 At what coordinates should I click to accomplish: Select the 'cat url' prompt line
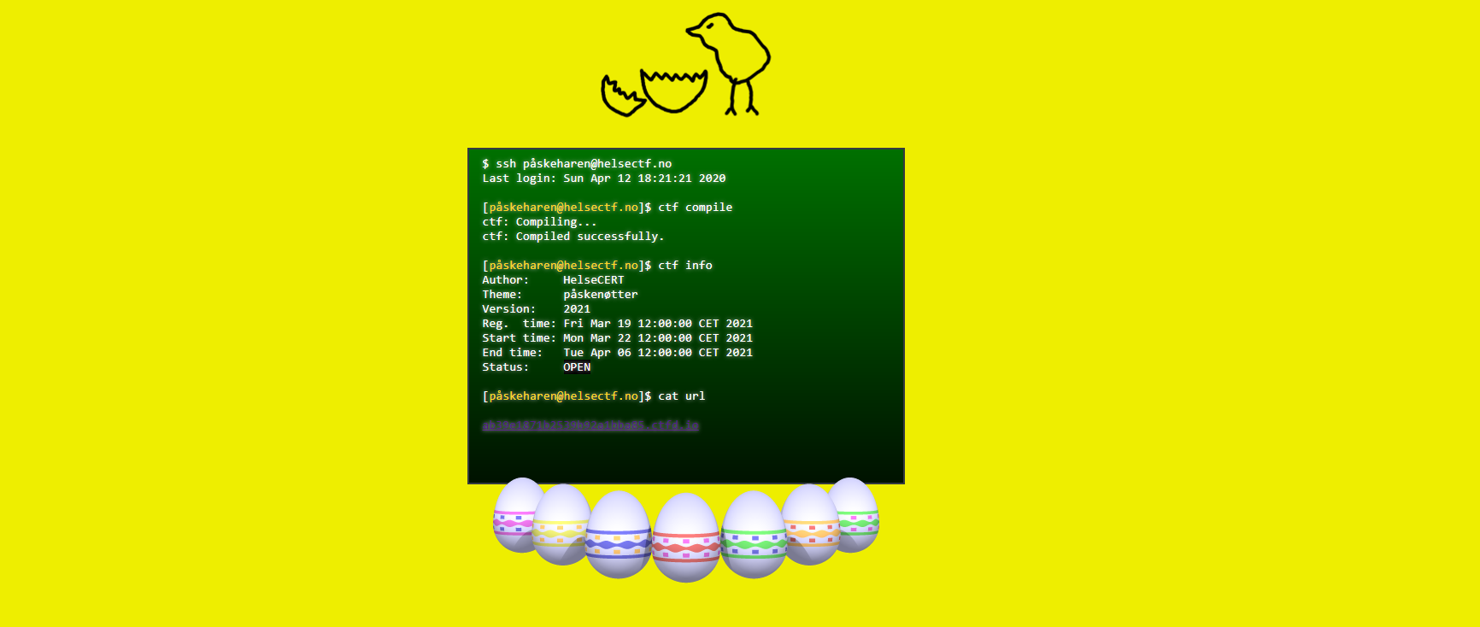594,396
